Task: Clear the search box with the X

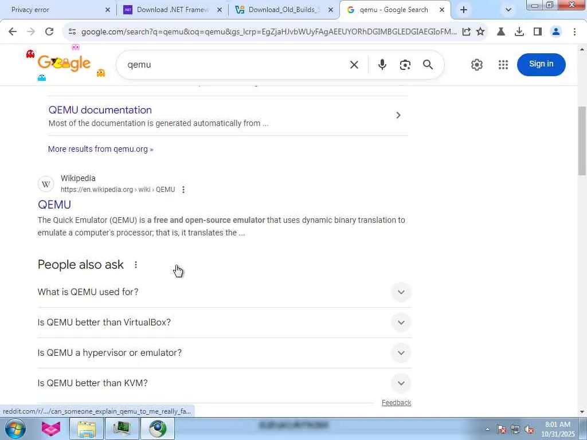Action: [354, 65]
